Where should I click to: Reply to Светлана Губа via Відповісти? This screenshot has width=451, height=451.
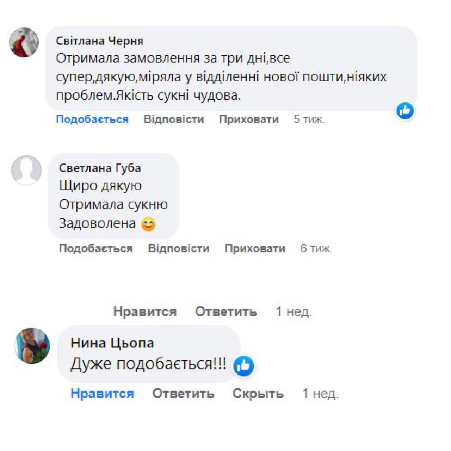point(179,248)
